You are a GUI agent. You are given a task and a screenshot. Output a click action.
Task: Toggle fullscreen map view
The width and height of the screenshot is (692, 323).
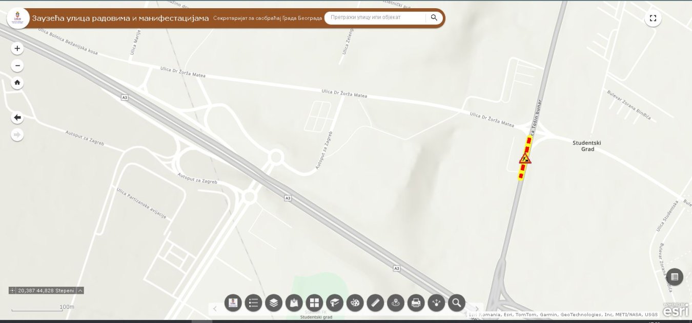click(653, 18)
